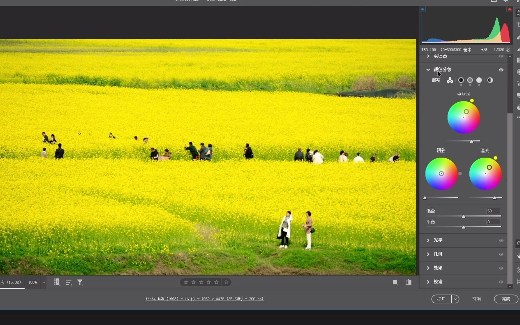The image size is (520, 325).
Task: Open the 100% zoom level dropdown
Action: tap(44, 282)
